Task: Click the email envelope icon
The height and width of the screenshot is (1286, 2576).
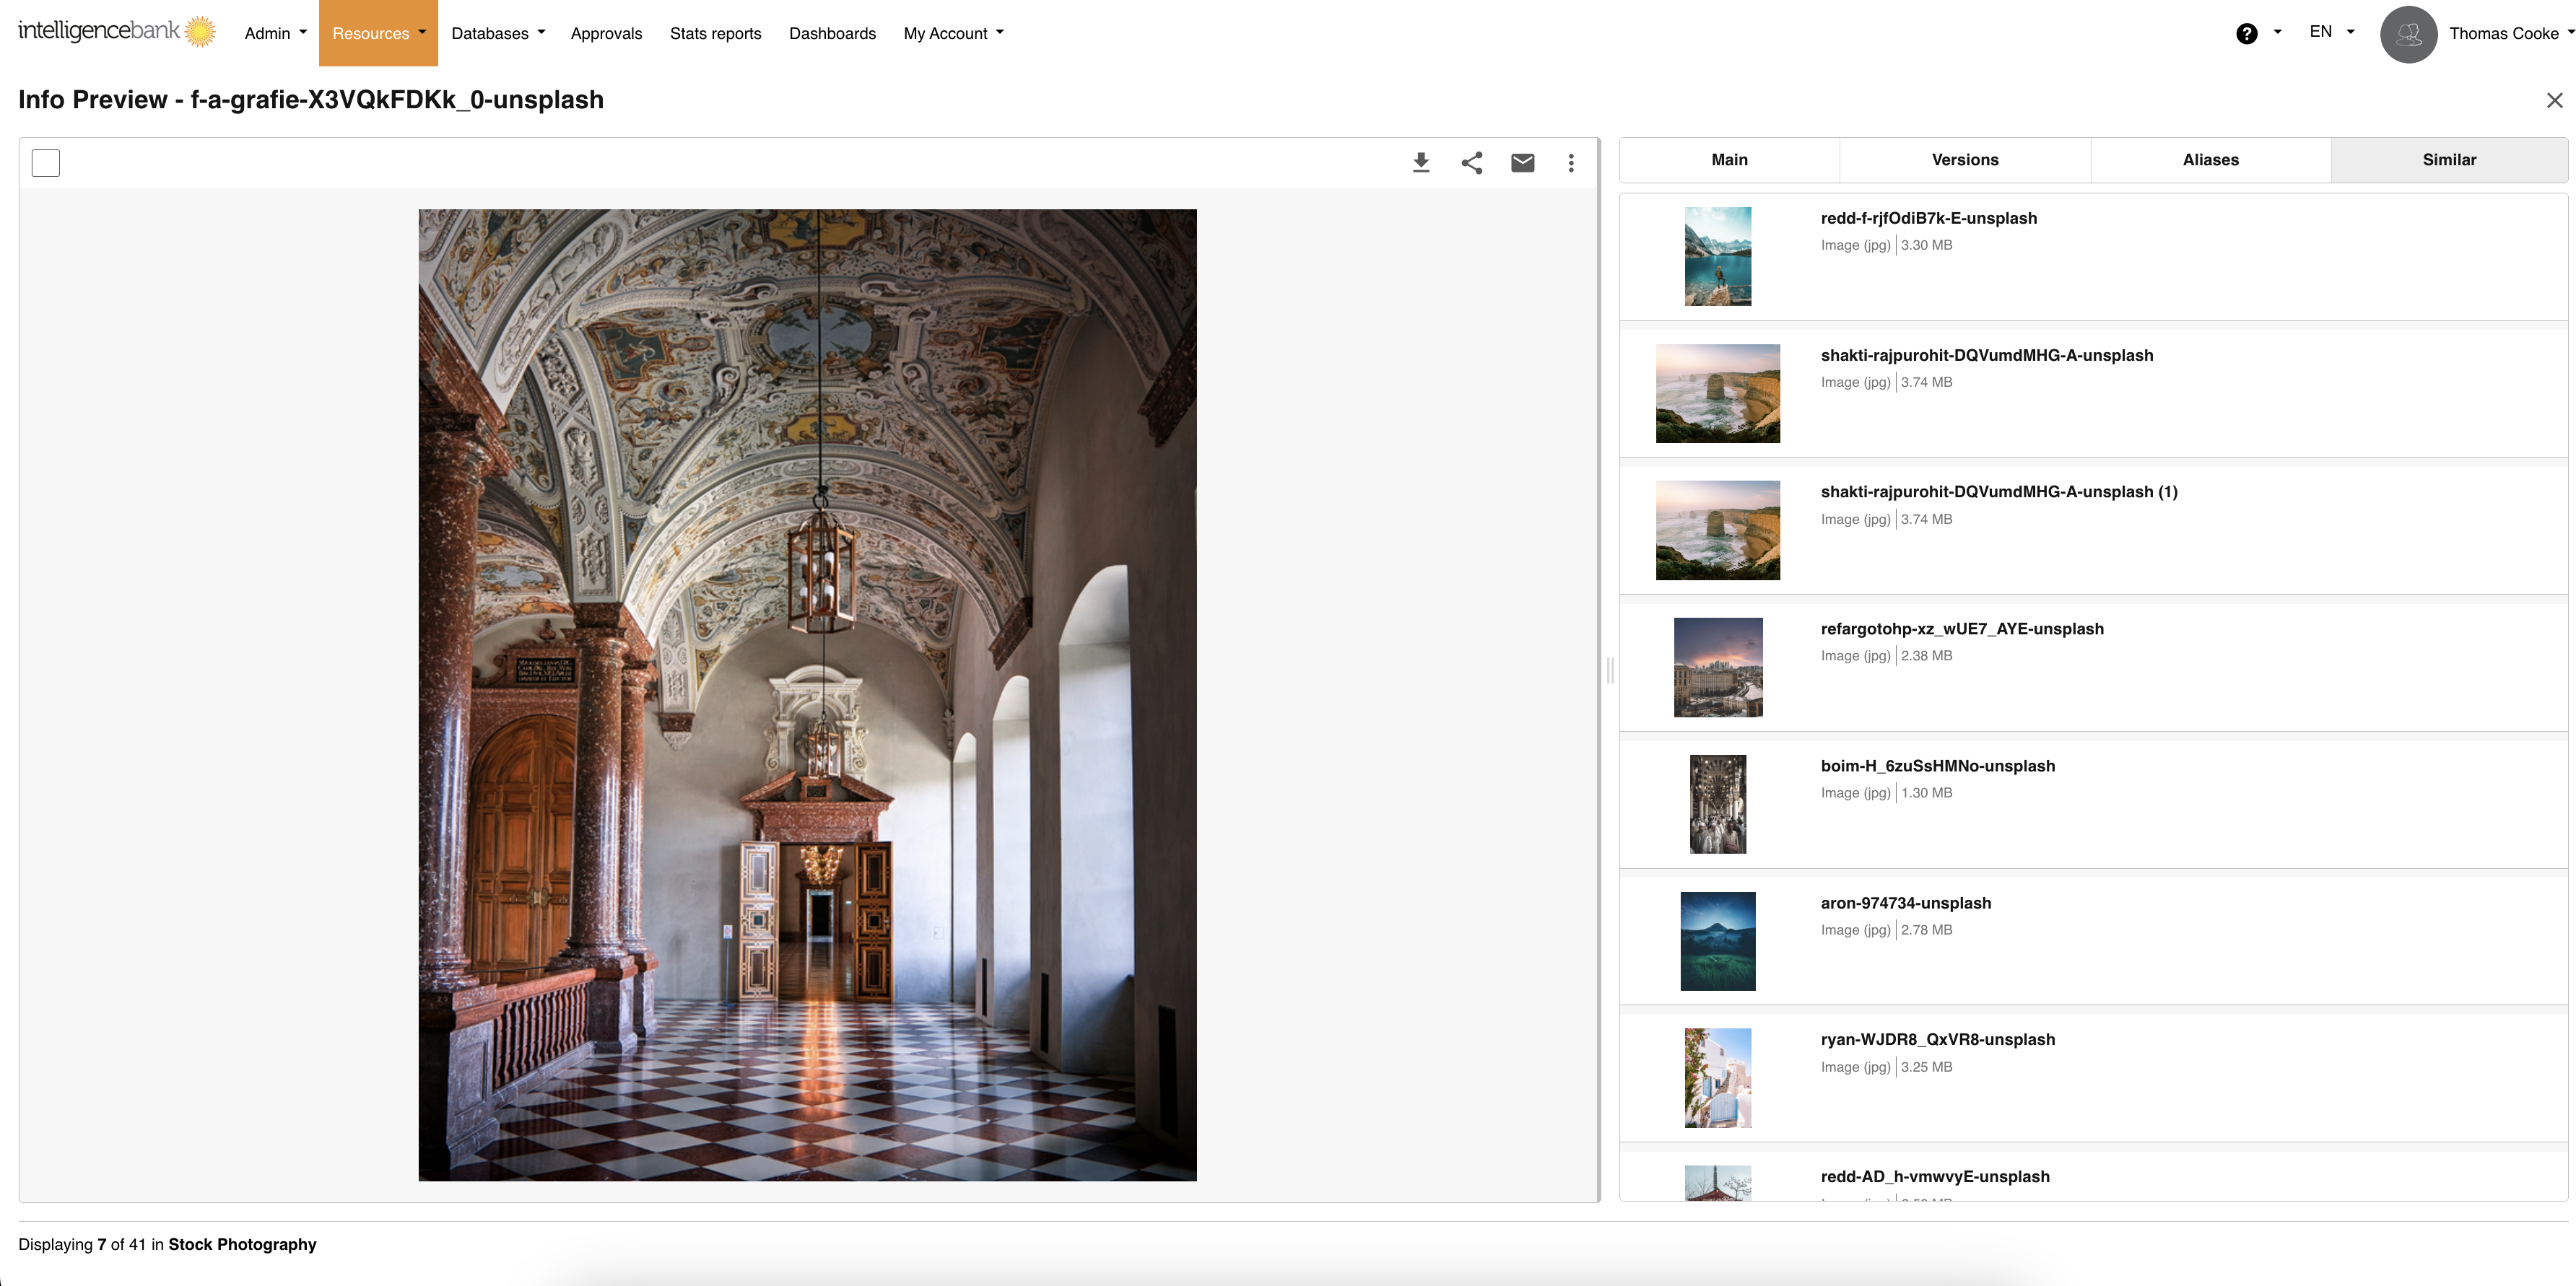Action: point(1522,163)
